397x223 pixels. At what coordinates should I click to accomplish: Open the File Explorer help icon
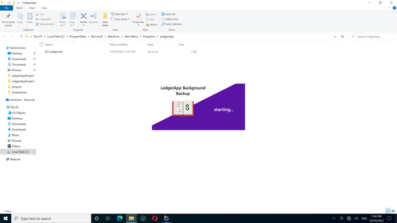pyautogui.click(x=394, y=8)
